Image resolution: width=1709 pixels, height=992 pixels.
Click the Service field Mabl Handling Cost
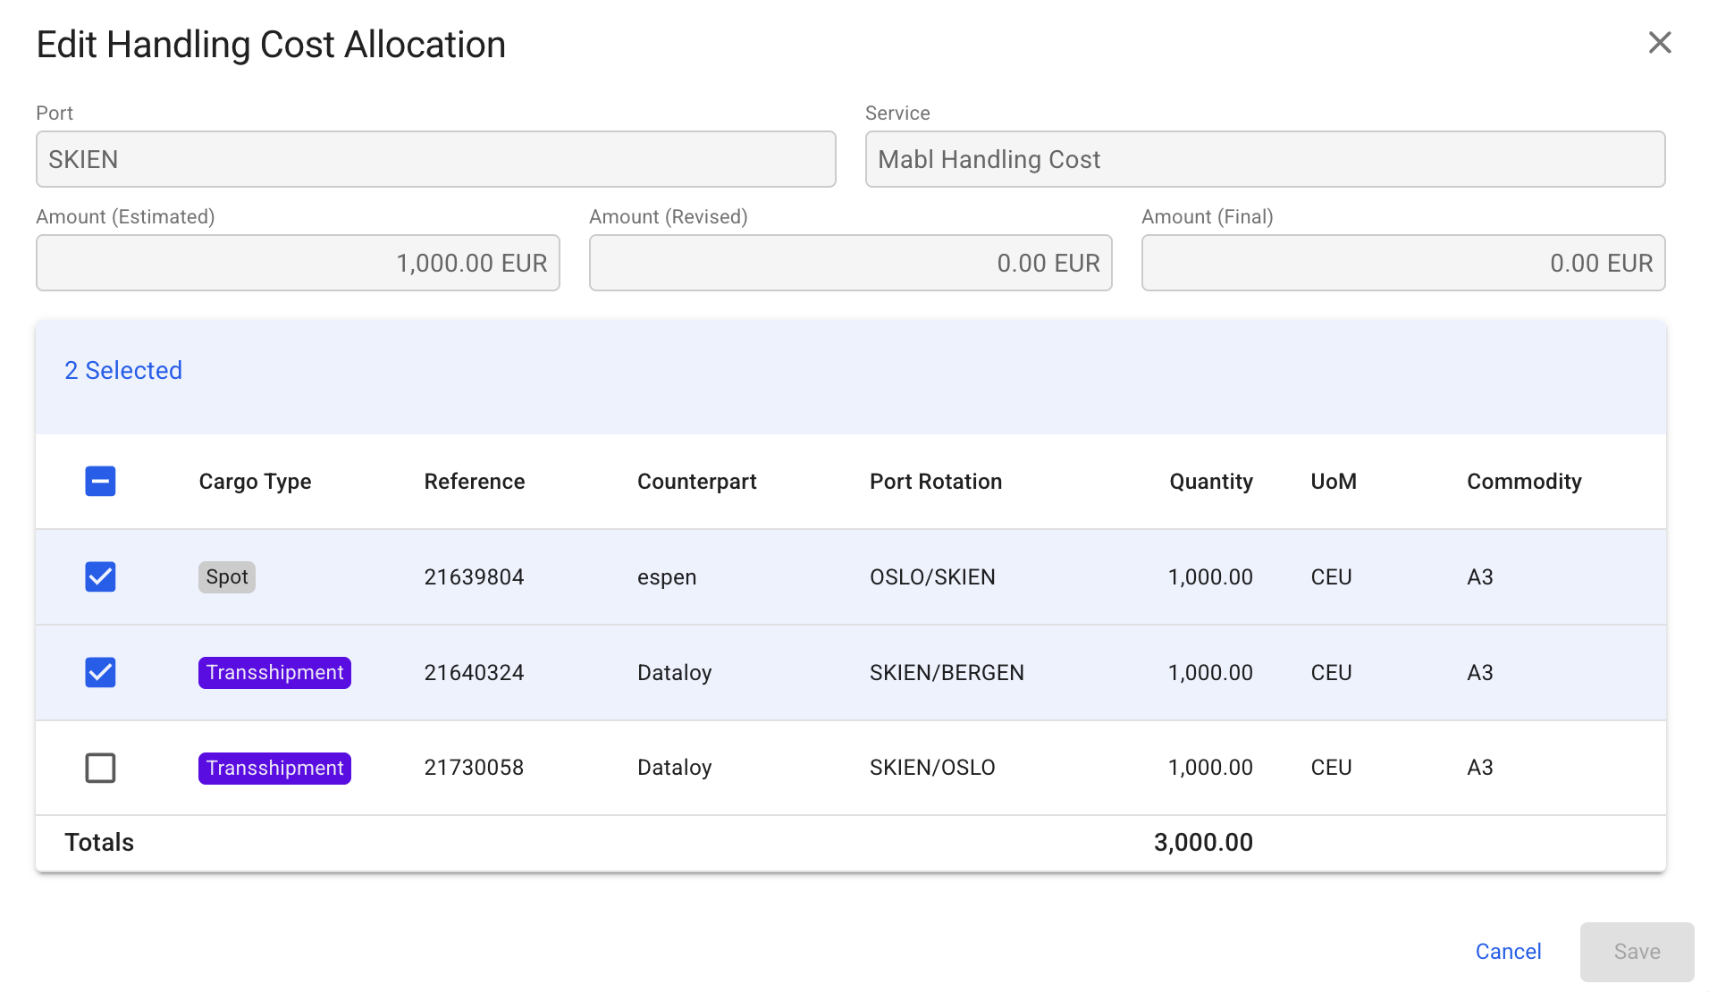1264,160
